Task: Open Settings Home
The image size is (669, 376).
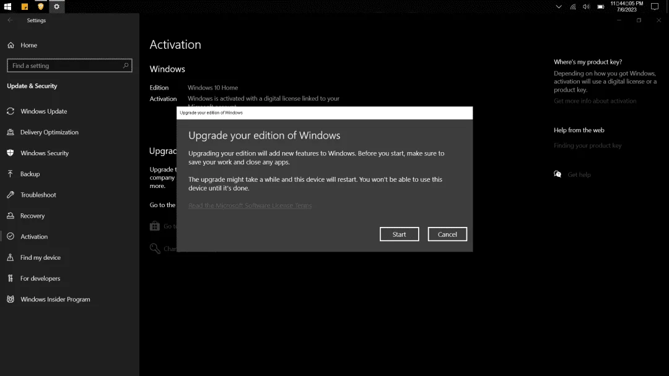Action: [28, 45]
